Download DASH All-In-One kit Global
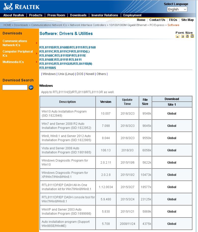Viewport: 198px width, 232px height. (x=172, y=187)
